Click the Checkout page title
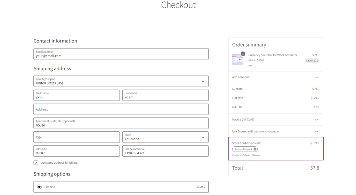The width and height of the screenshot is (356, 195). click(178, 5)
